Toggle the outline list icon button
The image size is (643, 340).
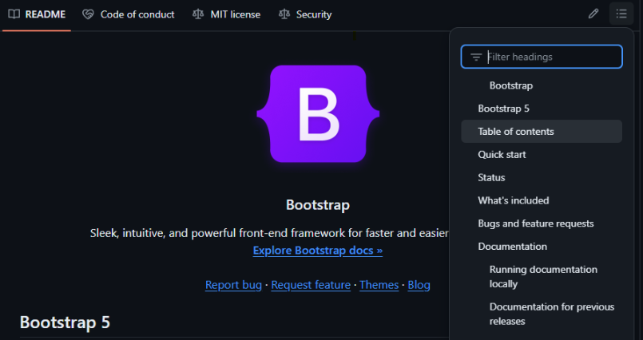click(x=621, y=14)
